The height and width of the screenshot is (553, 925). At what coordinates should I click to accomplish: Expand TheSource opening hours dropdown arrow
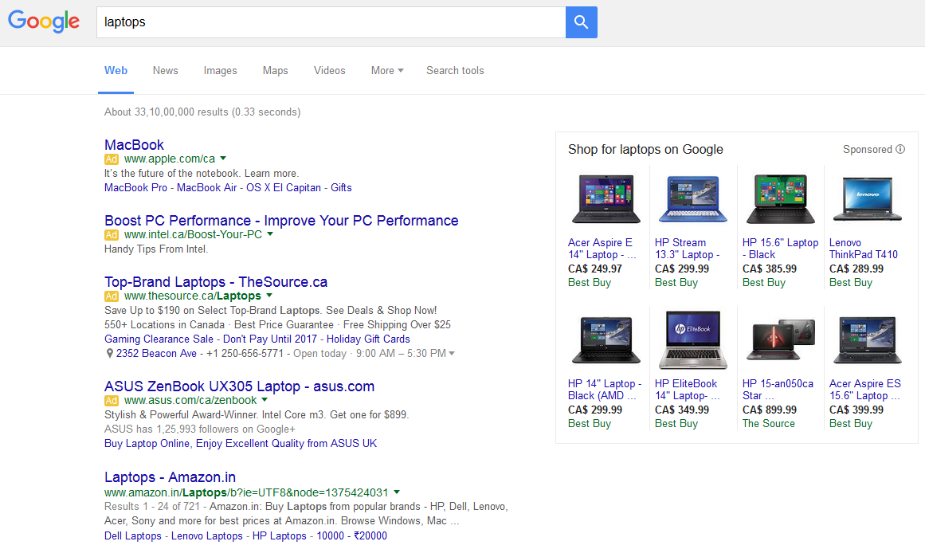tap(452, 353)
